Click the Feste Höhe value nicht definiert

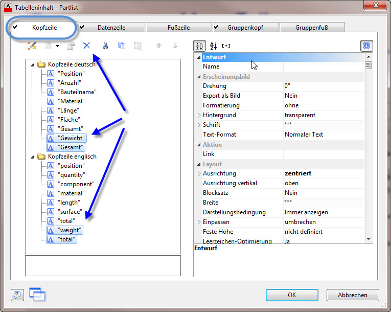pos(304,232)
